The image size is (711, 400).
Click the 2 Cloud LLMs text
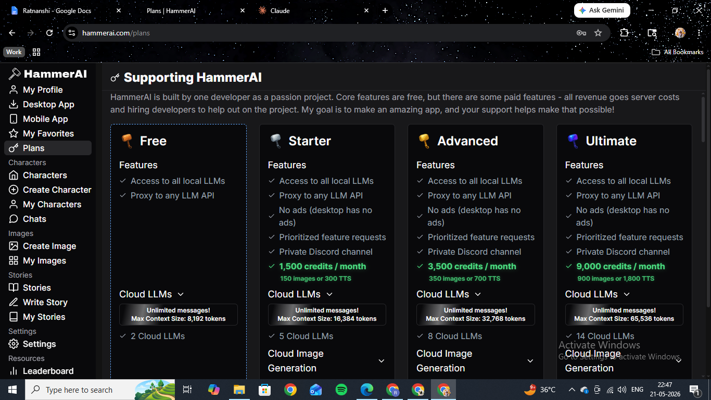(x=158, y=336)
